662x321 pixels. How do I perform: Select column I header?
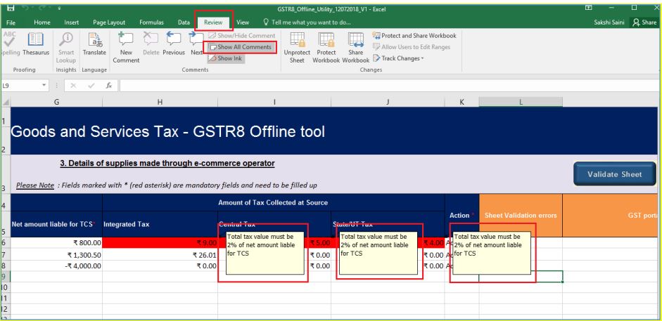tap(274, 102)
